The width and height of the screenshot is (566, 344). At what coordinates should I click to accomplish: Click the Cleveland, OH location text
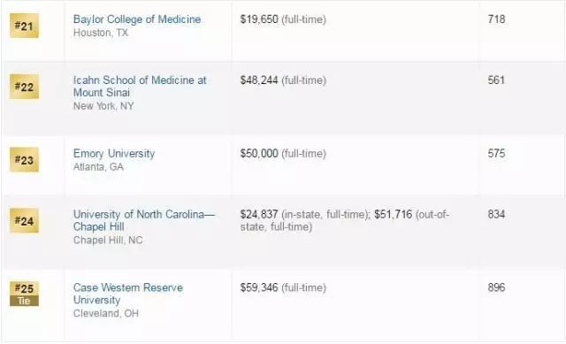click(106, 313)
